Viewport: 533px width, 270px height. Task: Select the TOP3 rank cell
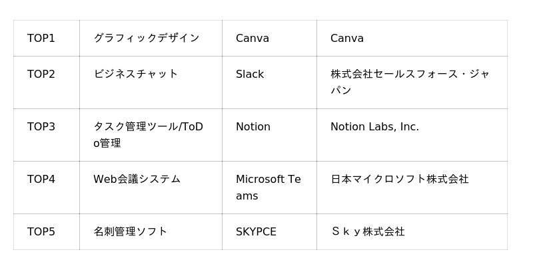click(47, 135)
